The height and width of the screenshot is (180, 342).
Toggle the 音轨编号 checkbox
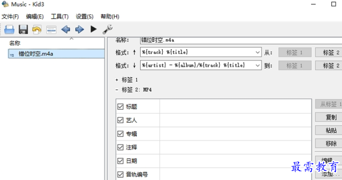point(120,175)
